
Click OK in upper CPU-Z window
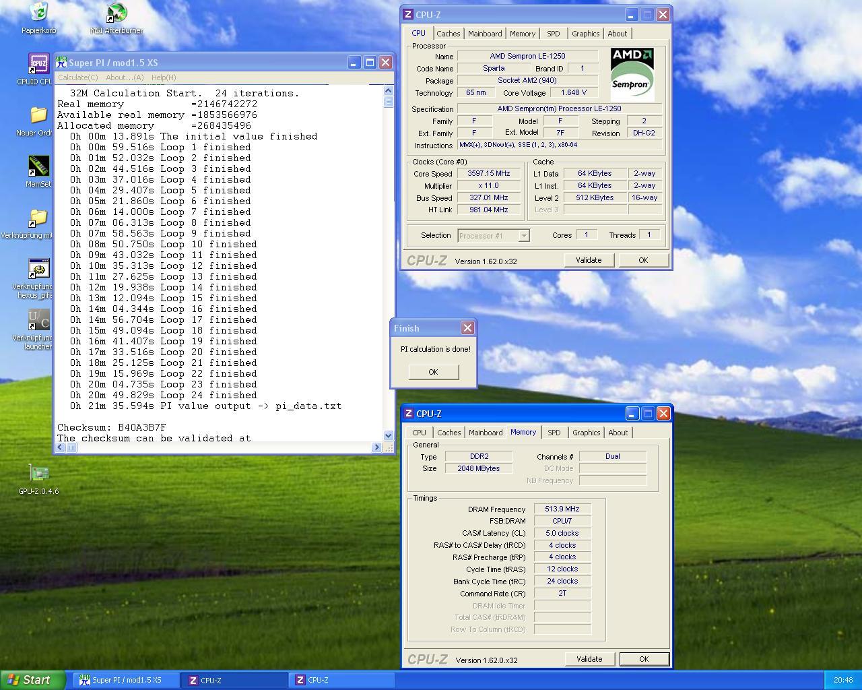click(643, 260)
